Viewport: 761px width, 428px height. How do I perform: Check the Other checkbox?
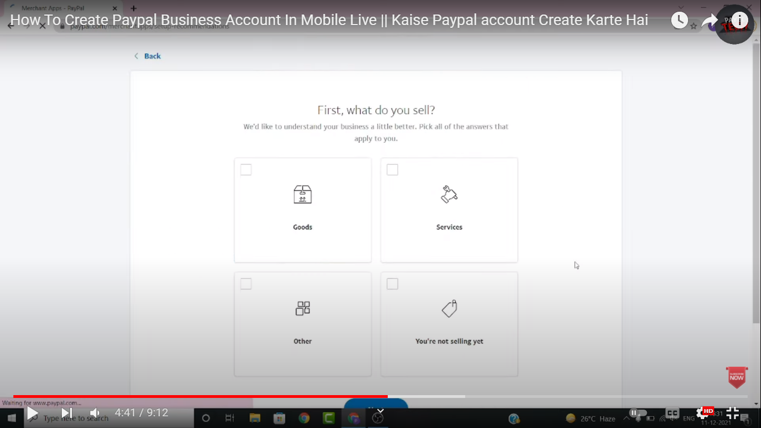(x=246, y=284)
